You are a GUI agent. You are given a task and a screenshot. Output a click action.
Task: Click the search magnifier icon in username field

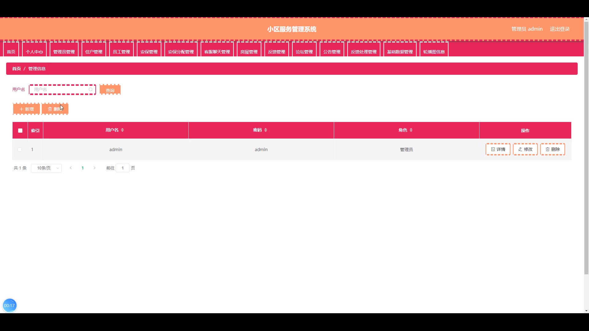(90, 89)
